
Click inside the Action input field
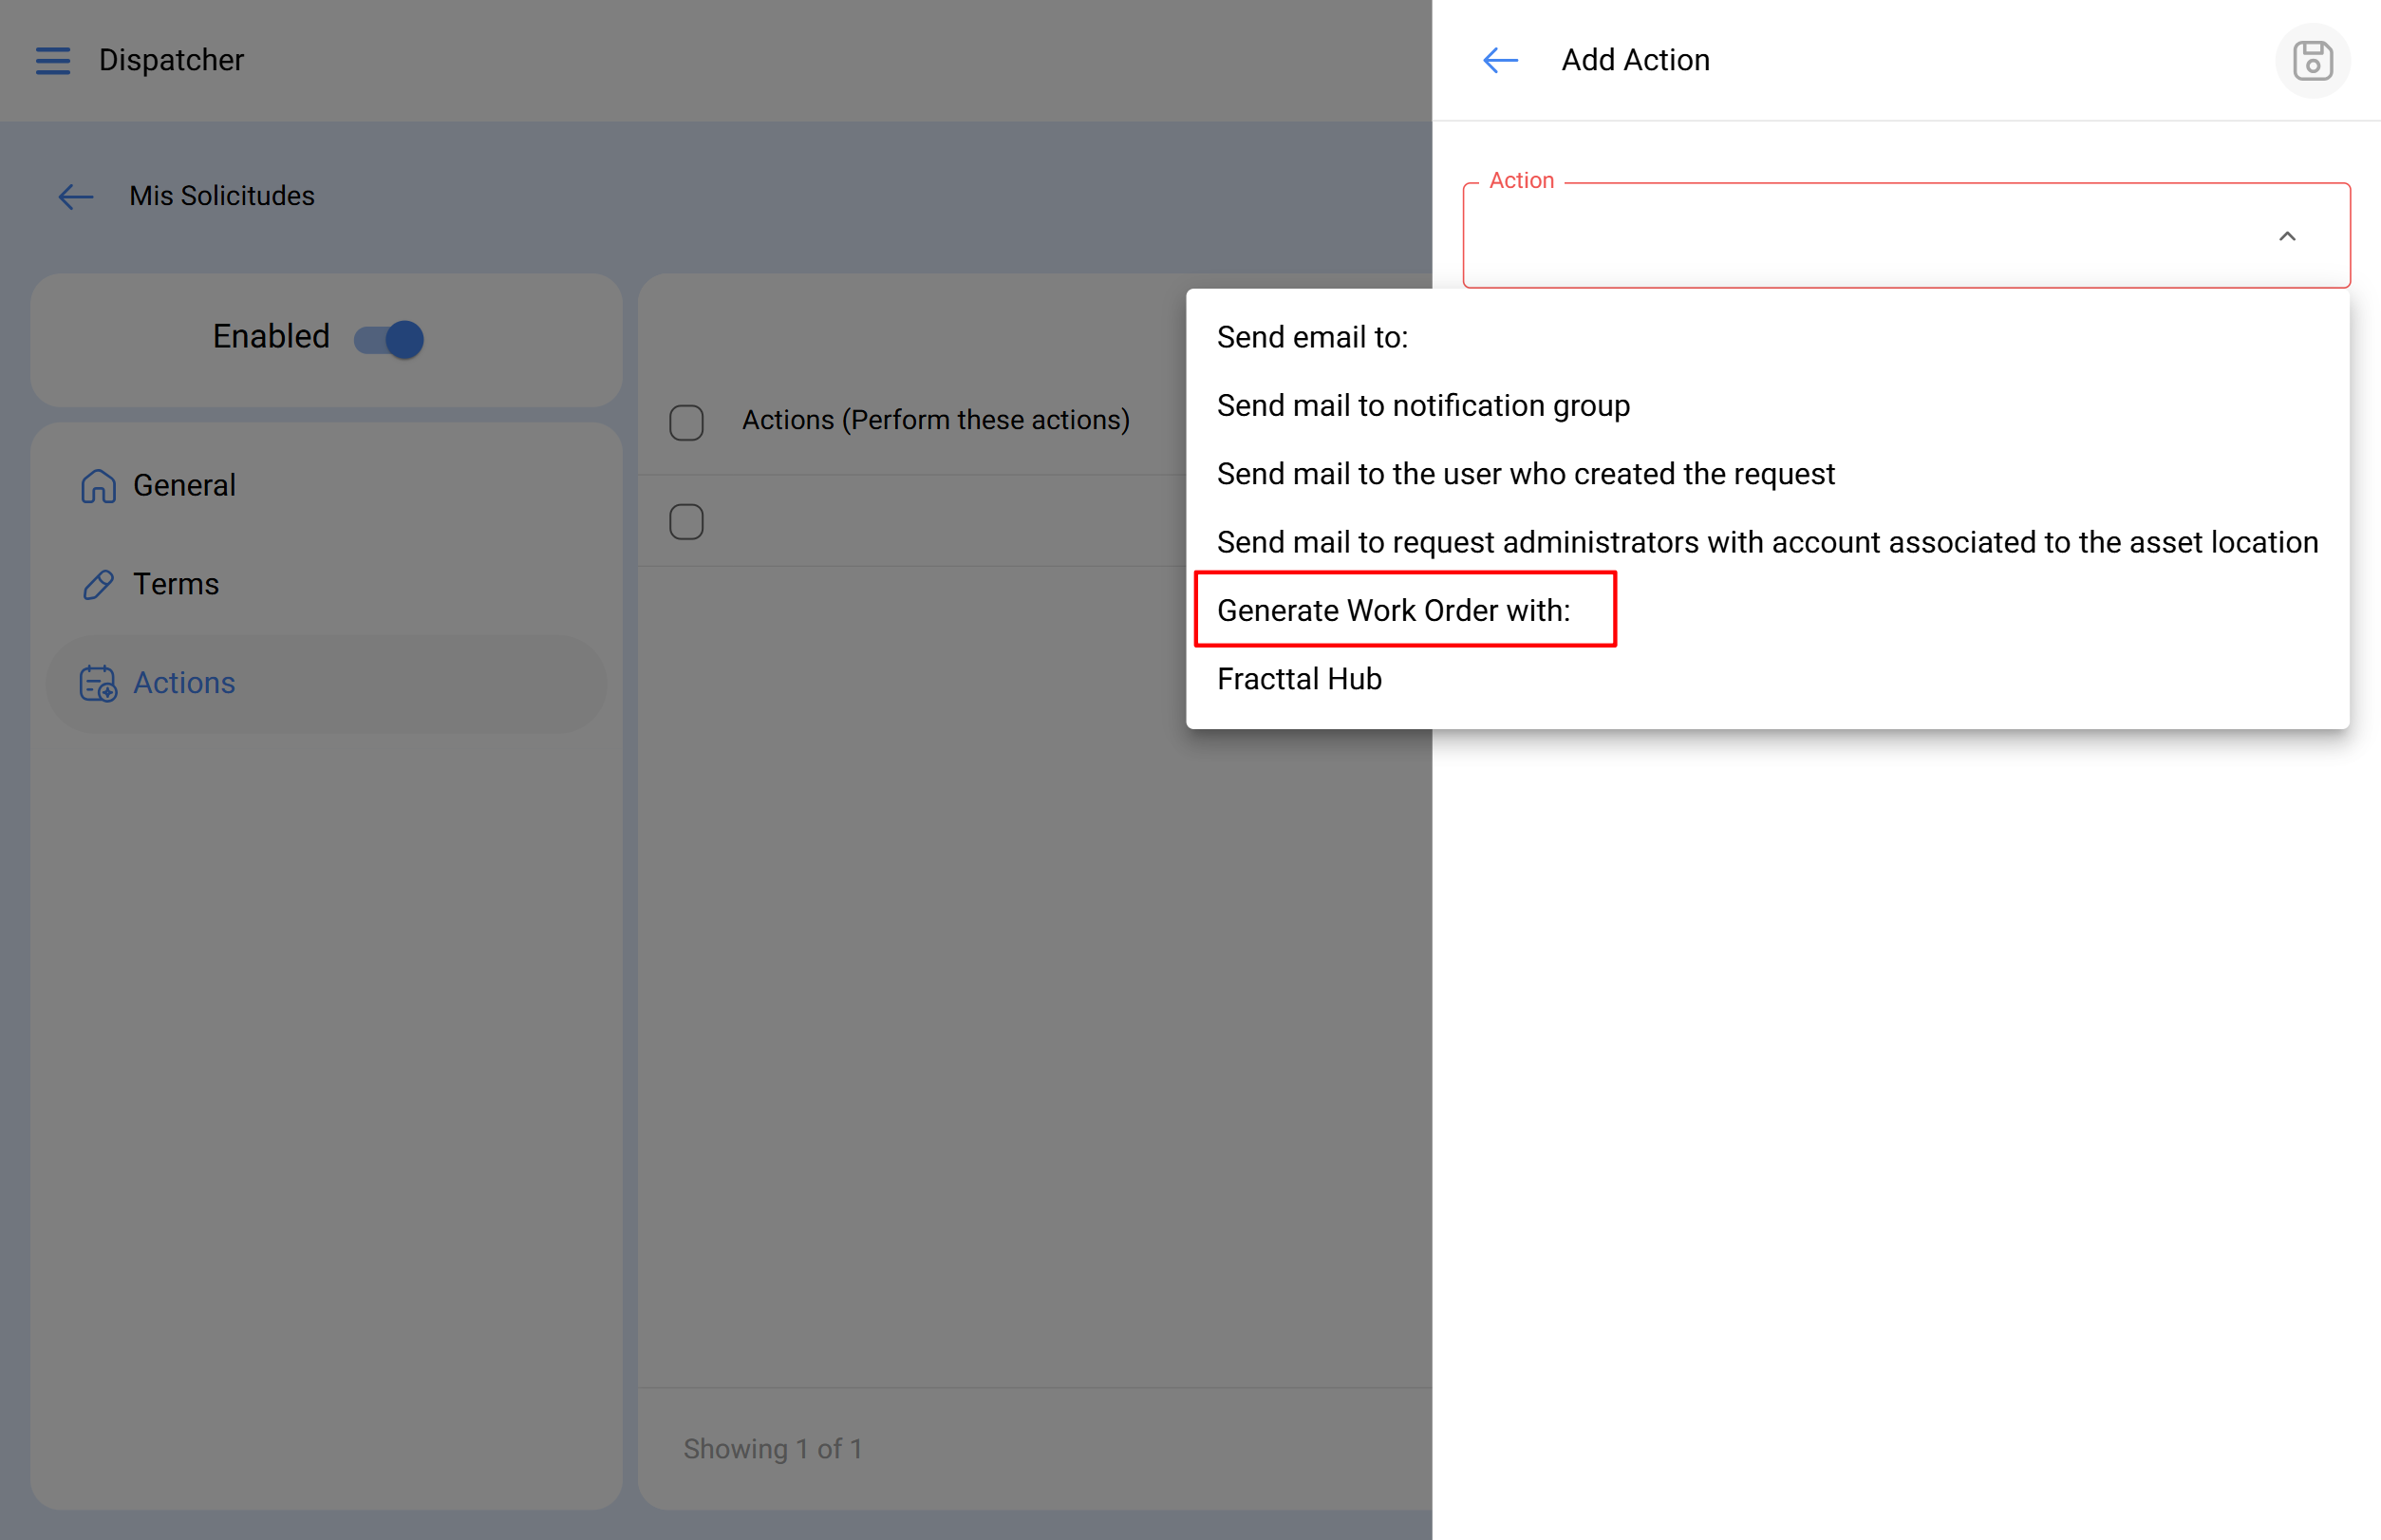pyautogui.click(x=1850, y=237)
